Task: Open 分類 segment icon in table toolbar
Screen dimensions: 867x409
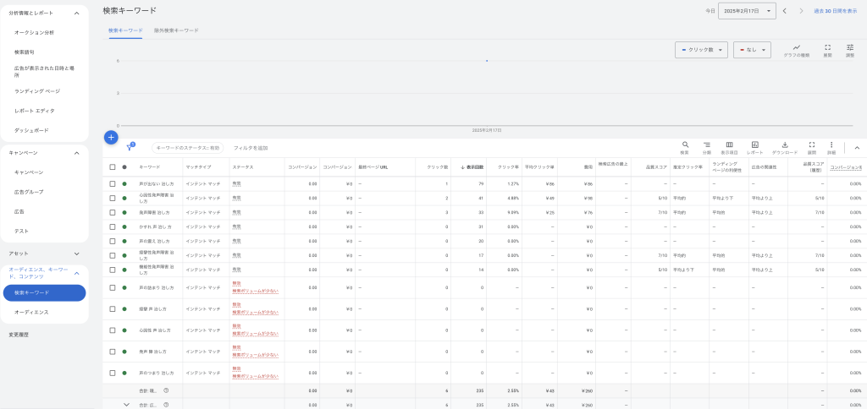Action: tap(707, 147)
